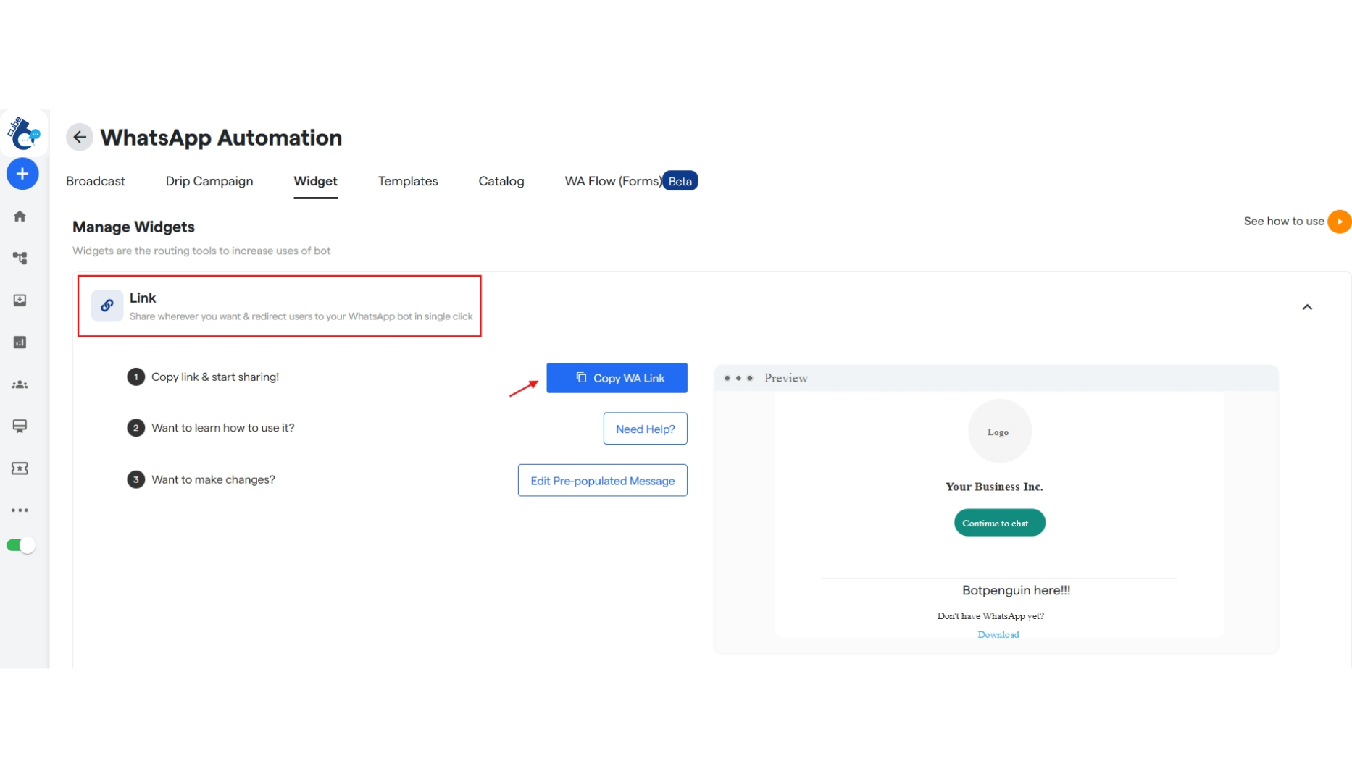Click the 'Share wherever you want' description
This screenshot has width=1352, height=782.
pyautogui.click(x=301, y=316)
